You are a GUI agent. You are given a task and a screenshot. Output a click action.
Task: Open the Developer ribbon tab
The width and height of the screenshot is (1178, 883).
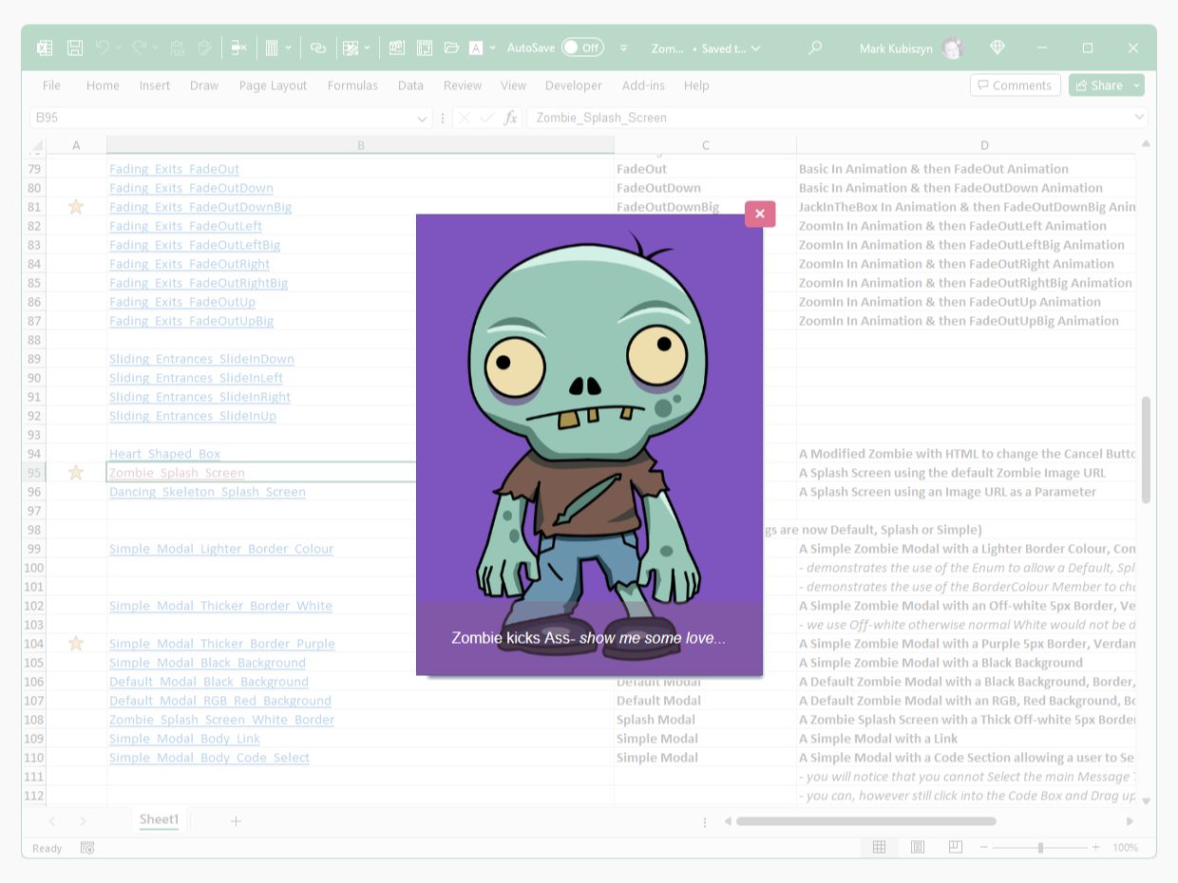[573, 85]
